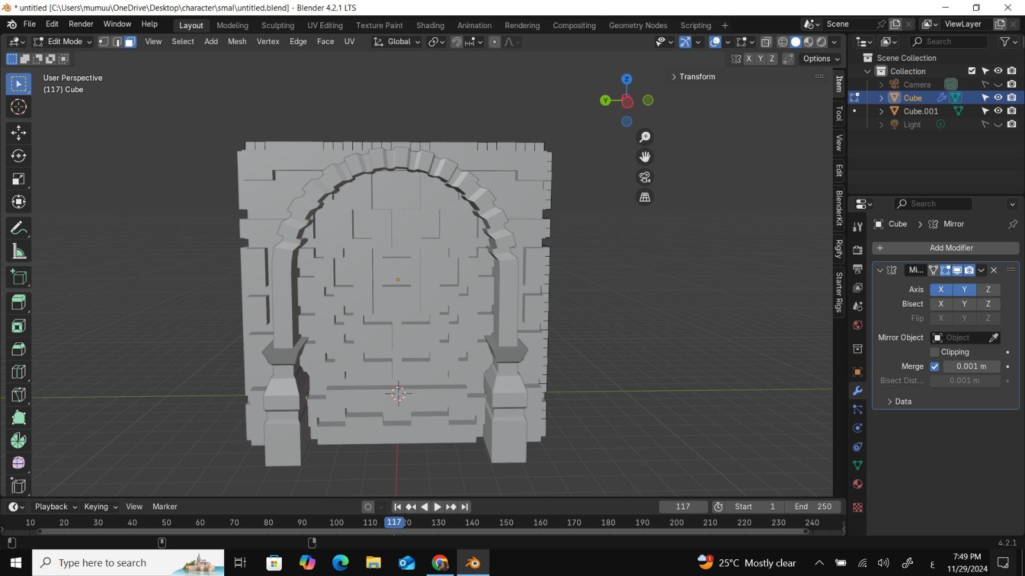Play the animation
The image size is (1025, 576).
click(x=438, y=507)
